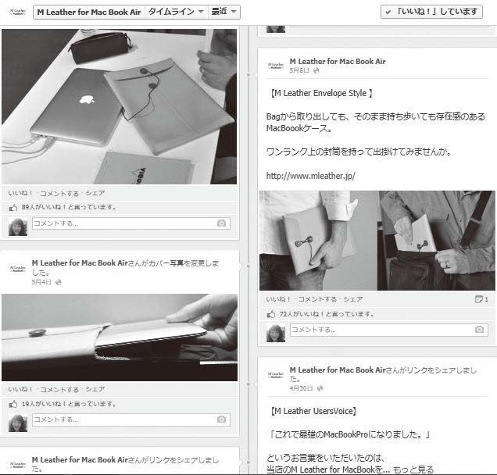497x475 pixels.
Task: Open the http://www.mleather.jp/ link
Action: (311, 176)
